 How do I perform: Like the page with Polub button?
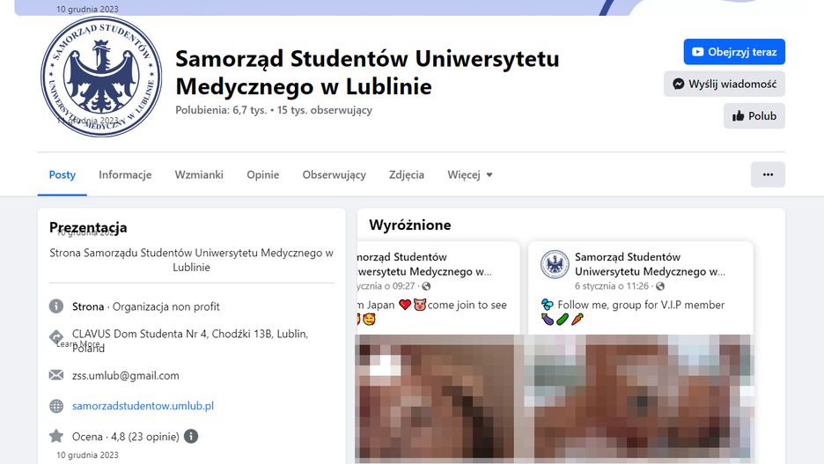(x=754, y=115)
